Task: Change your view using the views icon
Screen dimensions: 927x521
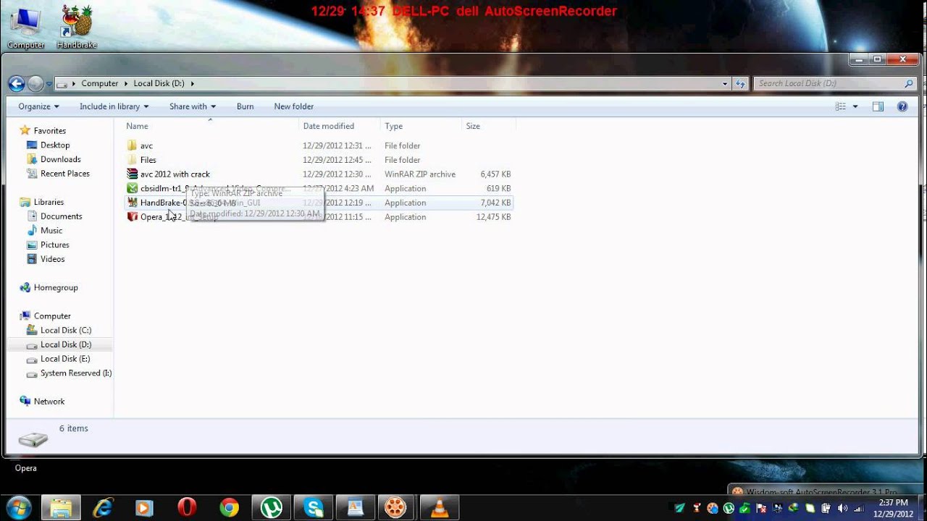Action: (841, 106)
